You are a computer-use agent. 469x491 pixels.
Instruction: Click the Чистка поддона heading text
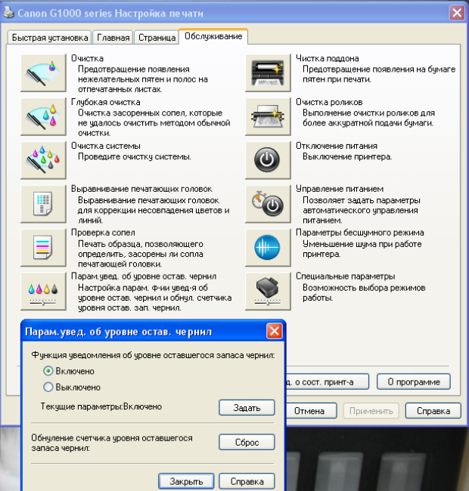pos(328,58)
